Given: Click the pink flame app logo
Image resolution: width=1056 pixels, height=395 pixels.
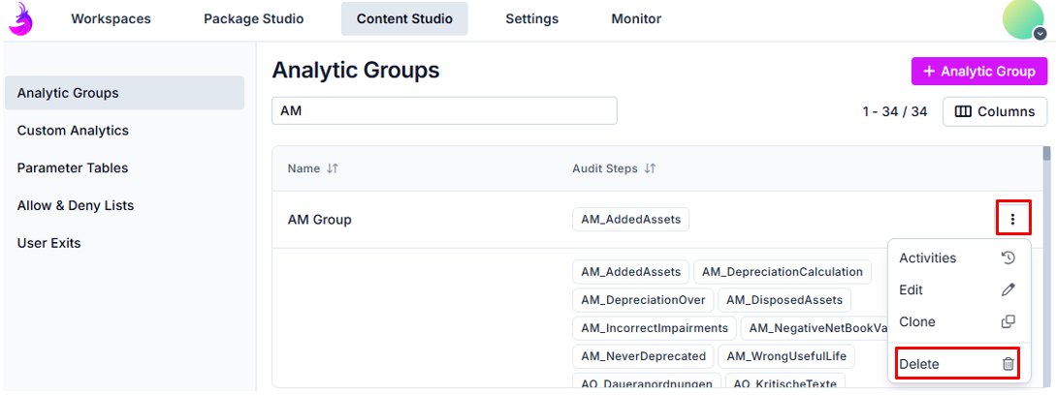Looking at the screenshot, I should (21, 19).
